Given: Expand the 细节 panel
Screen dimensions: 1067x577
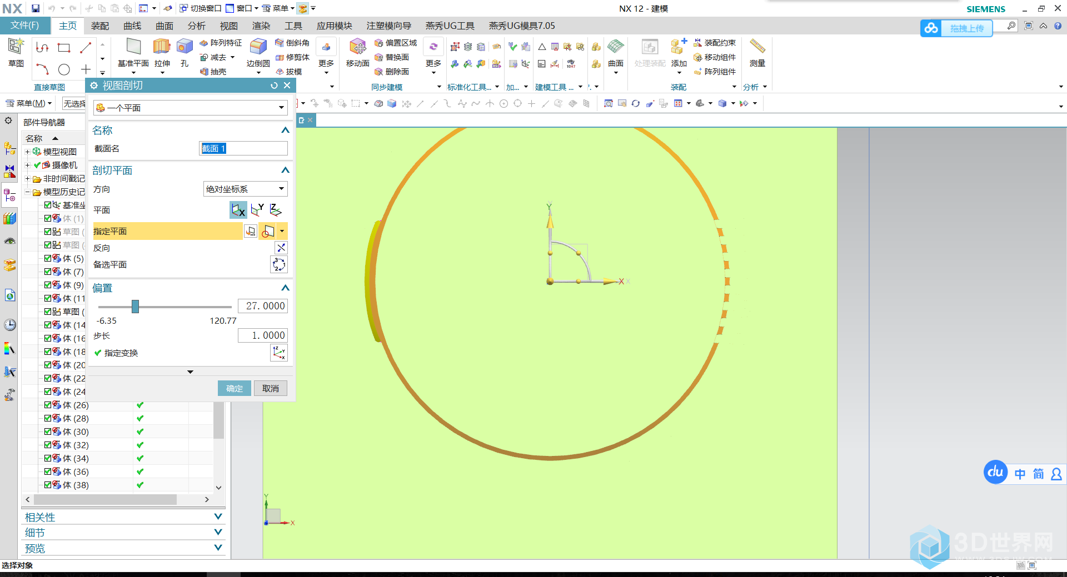Looking at the screenshot, I should tap(218, 533).
